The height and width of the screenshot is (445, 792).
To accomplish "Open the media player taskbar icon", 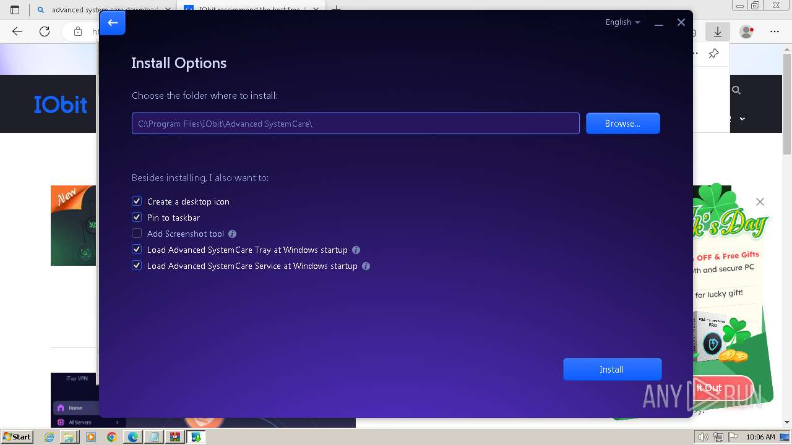I will coord(91,437).
